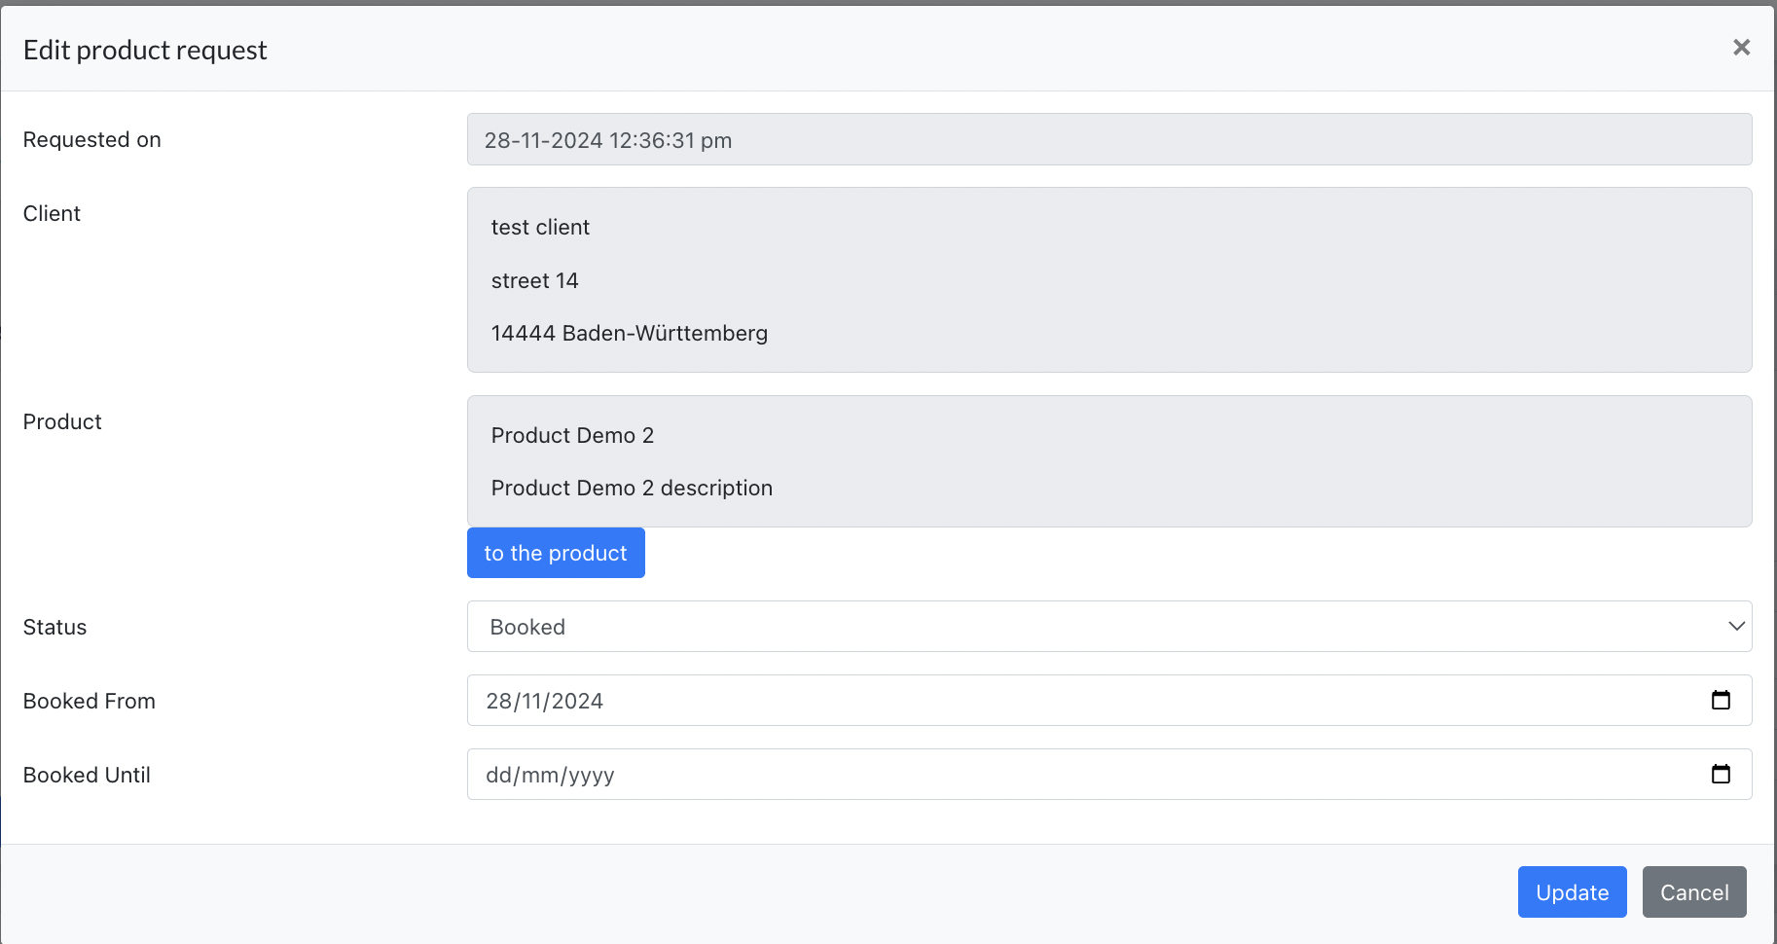
Task: Open calendar picker for Booked From
Action: tap(1721, 700)
